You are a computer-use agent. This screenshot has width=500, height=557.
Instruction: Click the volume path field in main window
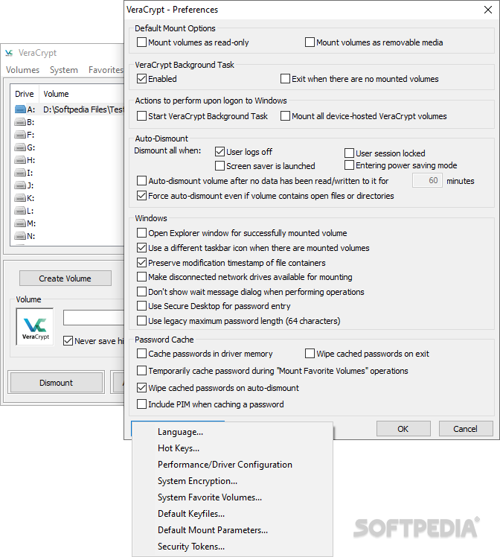pos(94,317)
